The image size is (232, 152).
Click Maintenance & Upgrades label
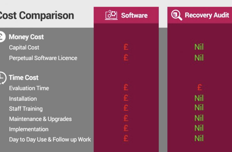[40, 119]
